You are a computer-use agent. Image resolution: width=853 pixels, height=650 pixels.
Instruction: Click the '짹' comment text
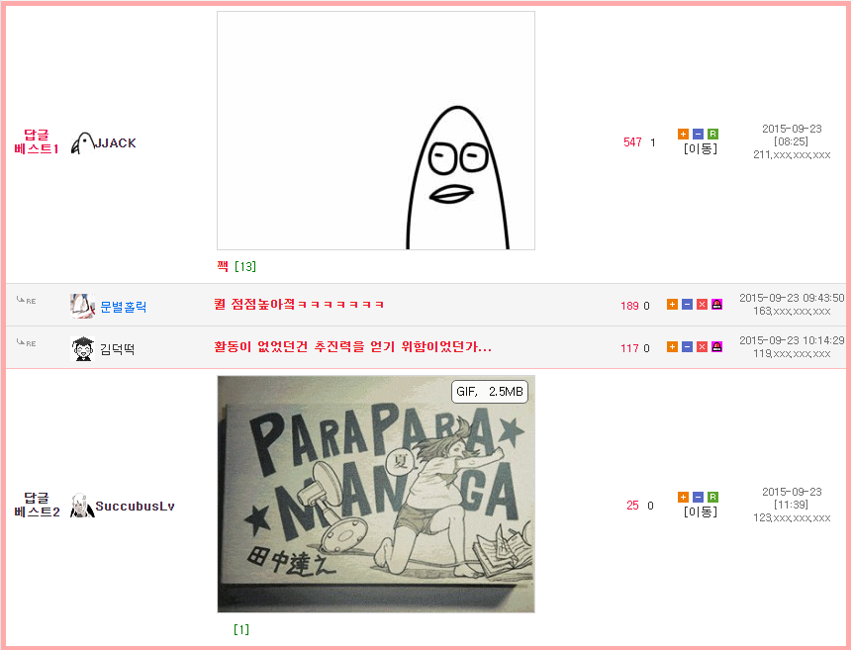click(223, 266)
